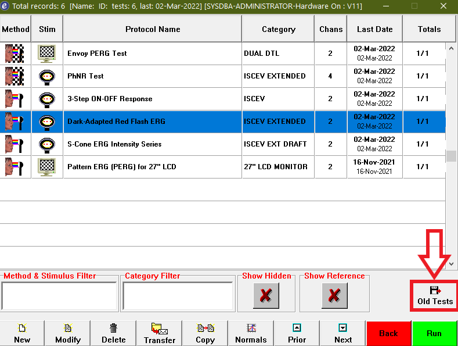
Task: Click the application icon in the title bar
Action: (5, 6)
